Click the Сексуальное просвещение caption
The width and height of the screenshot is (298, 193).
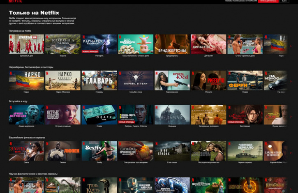pyautogui.click(x=136, y=163)
